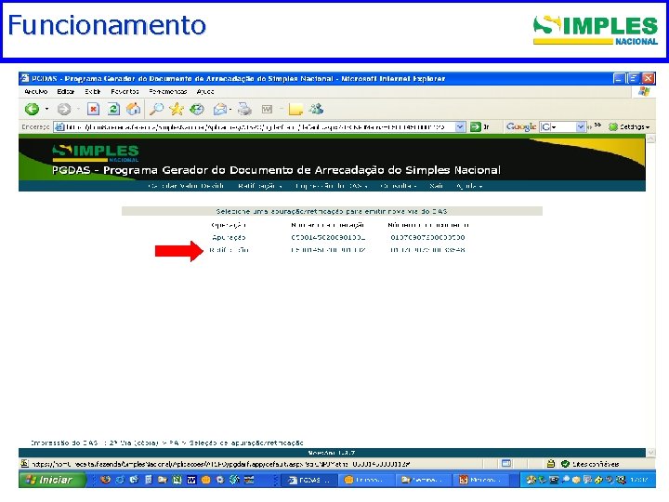Open Consulta menu in PGDAS navigation
This screenshot has height=502, width=669.
click(399, 186)
